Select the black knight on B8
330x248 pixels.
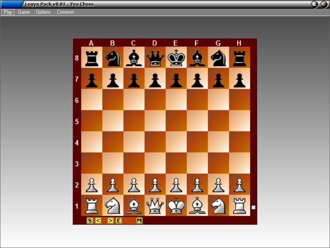(113, 57)
